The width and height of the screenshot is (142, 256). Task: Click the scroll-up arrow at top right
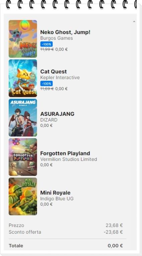134,21
